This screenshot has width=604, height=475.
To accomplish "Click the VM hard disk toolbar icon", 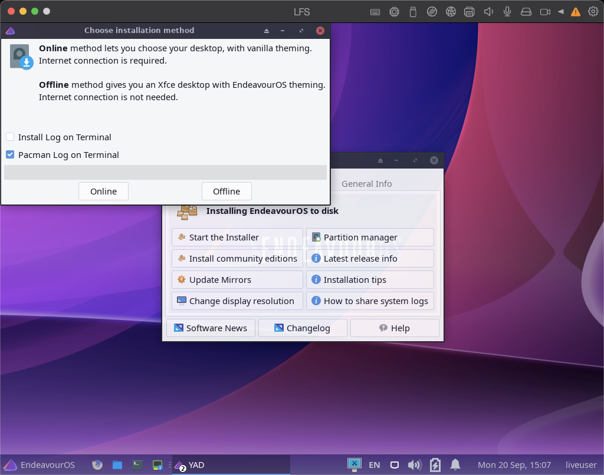I will point(526,12).
